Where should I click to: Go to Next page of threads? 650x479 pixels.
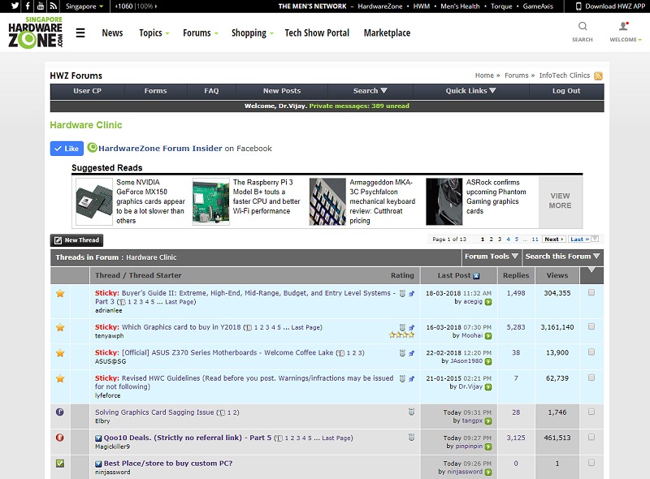pos(554,239)
